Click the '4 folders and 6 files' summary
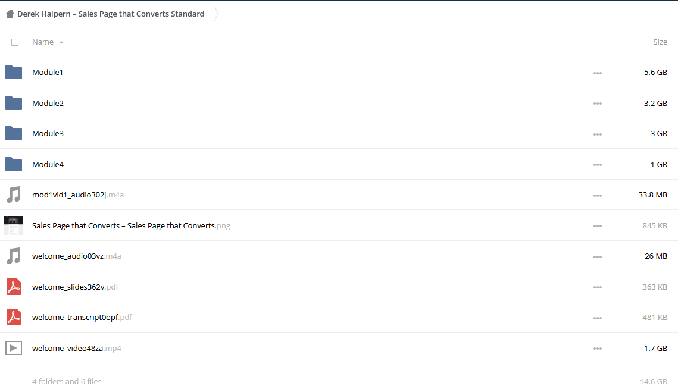This screenshot has height=392, width=678. click(67, 382)
